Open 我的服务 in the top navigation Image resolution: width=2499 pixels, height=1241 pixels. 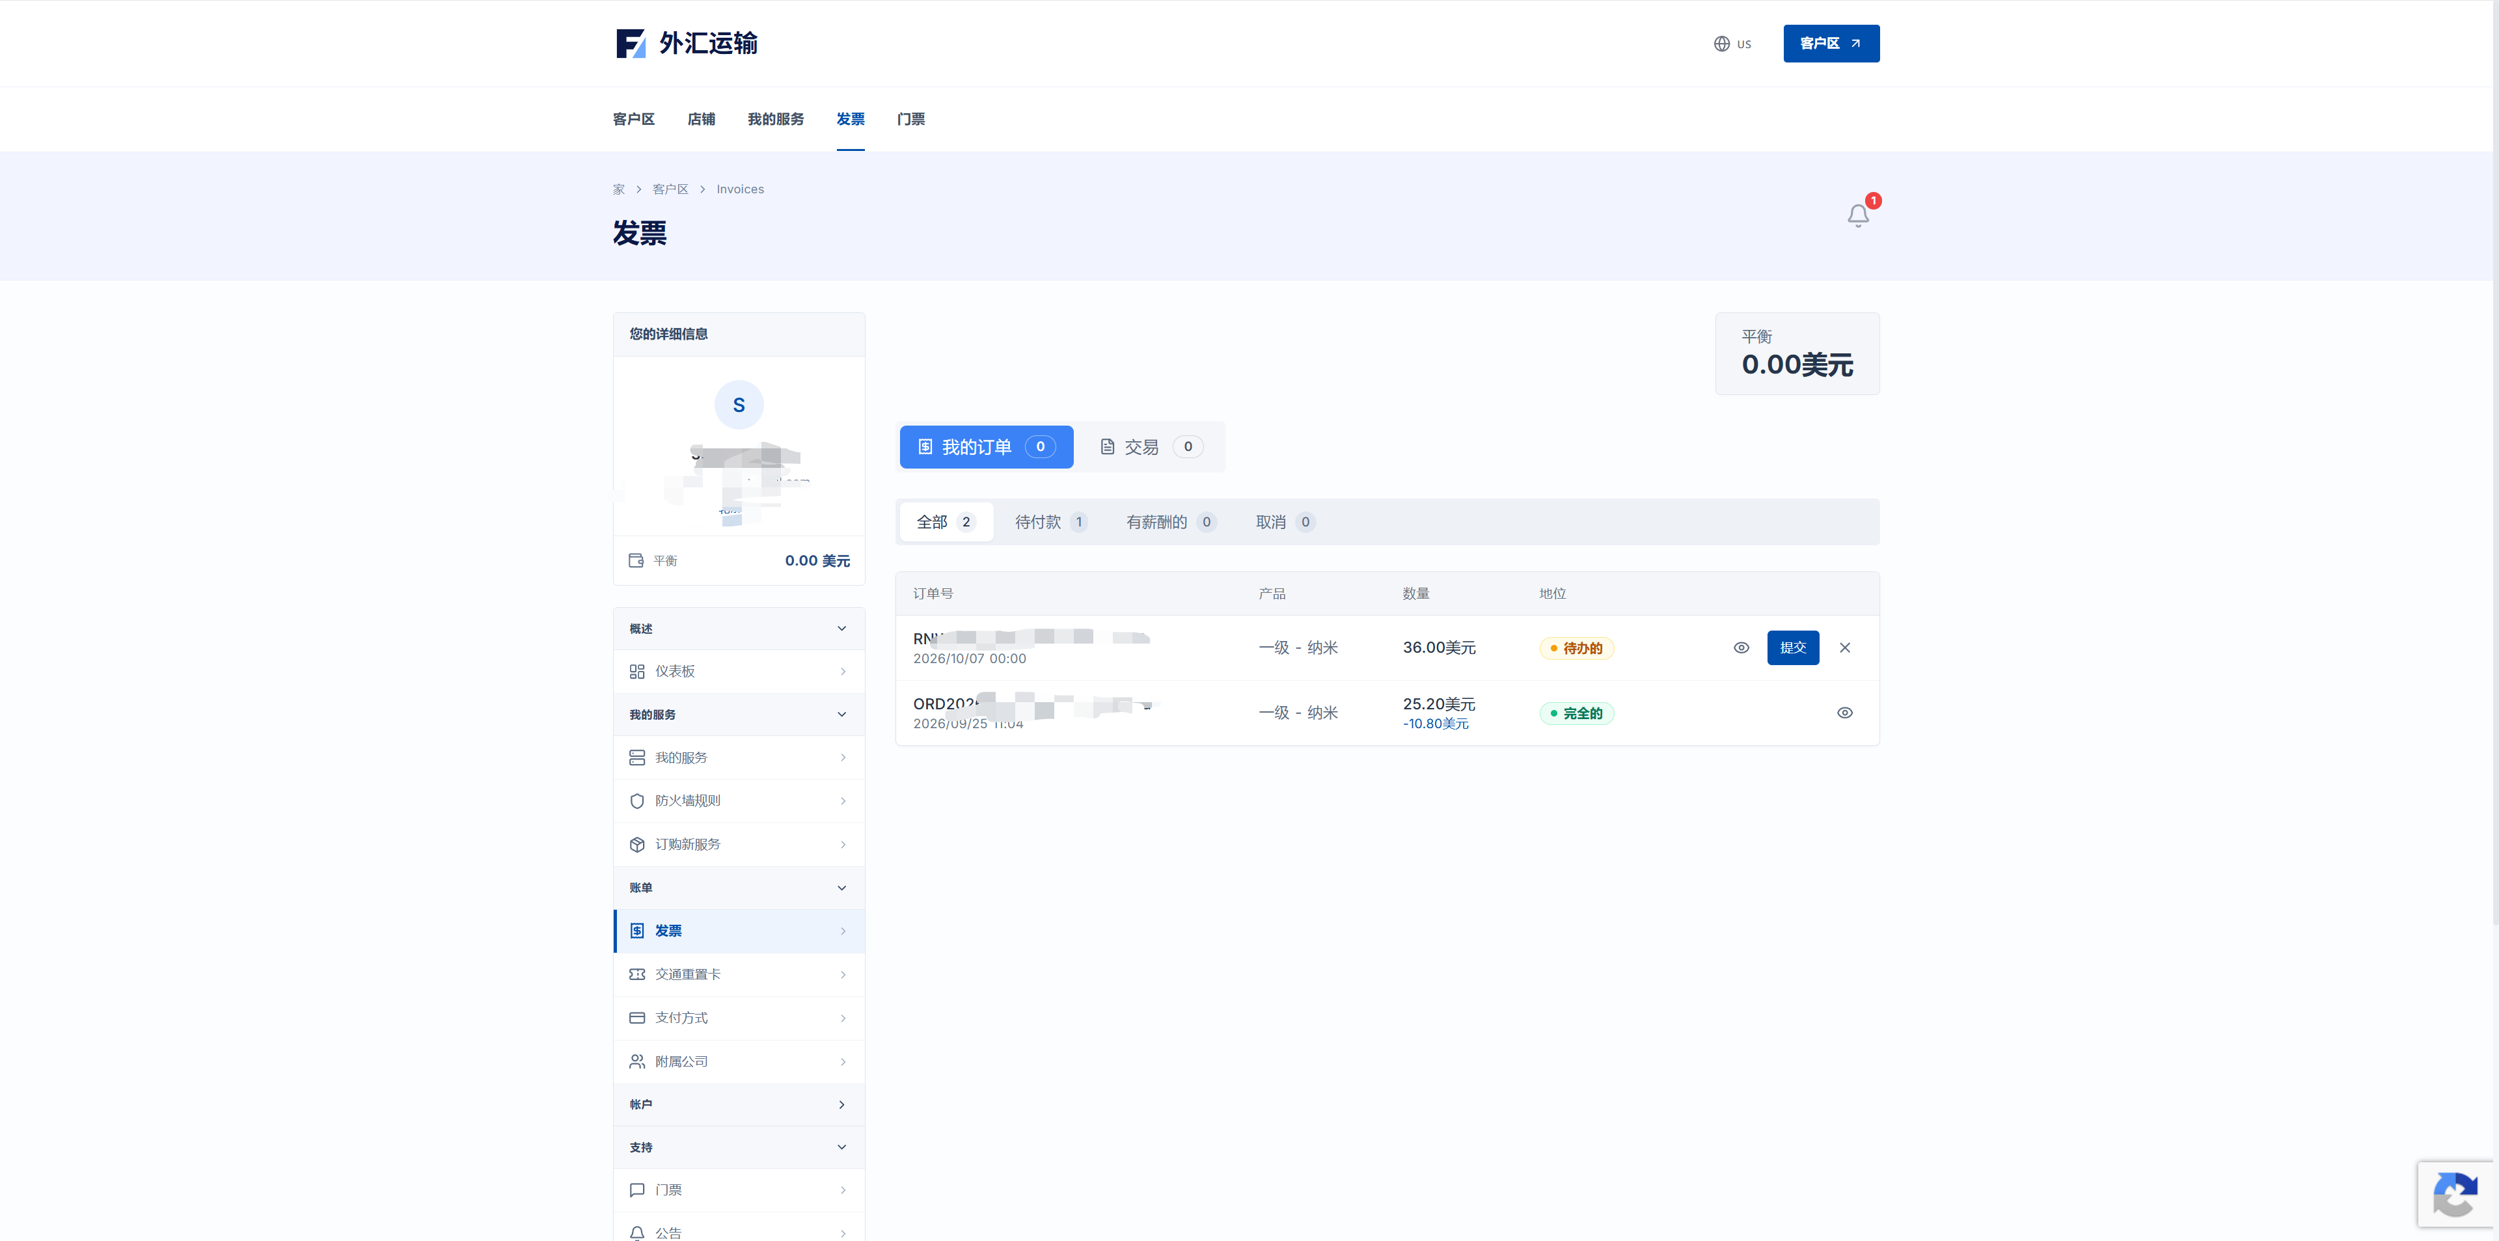775,118
